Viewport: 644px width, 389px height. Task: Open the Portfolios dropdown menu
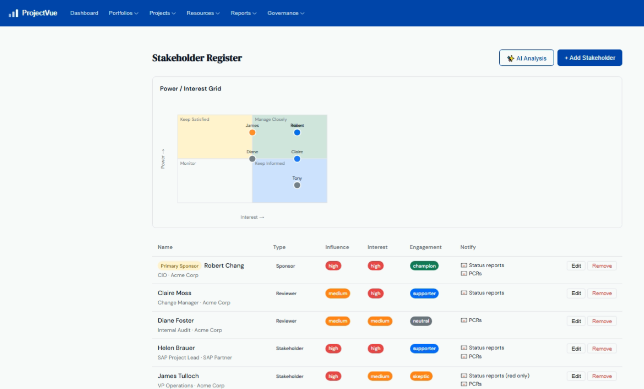124,13
